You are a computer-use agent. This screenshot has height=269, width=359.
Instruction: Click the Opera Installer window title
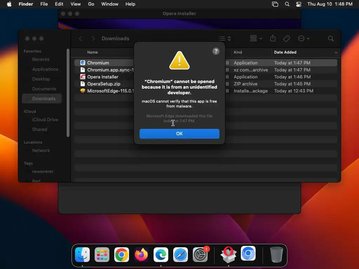pyautogui.click(x=179, y=14)
